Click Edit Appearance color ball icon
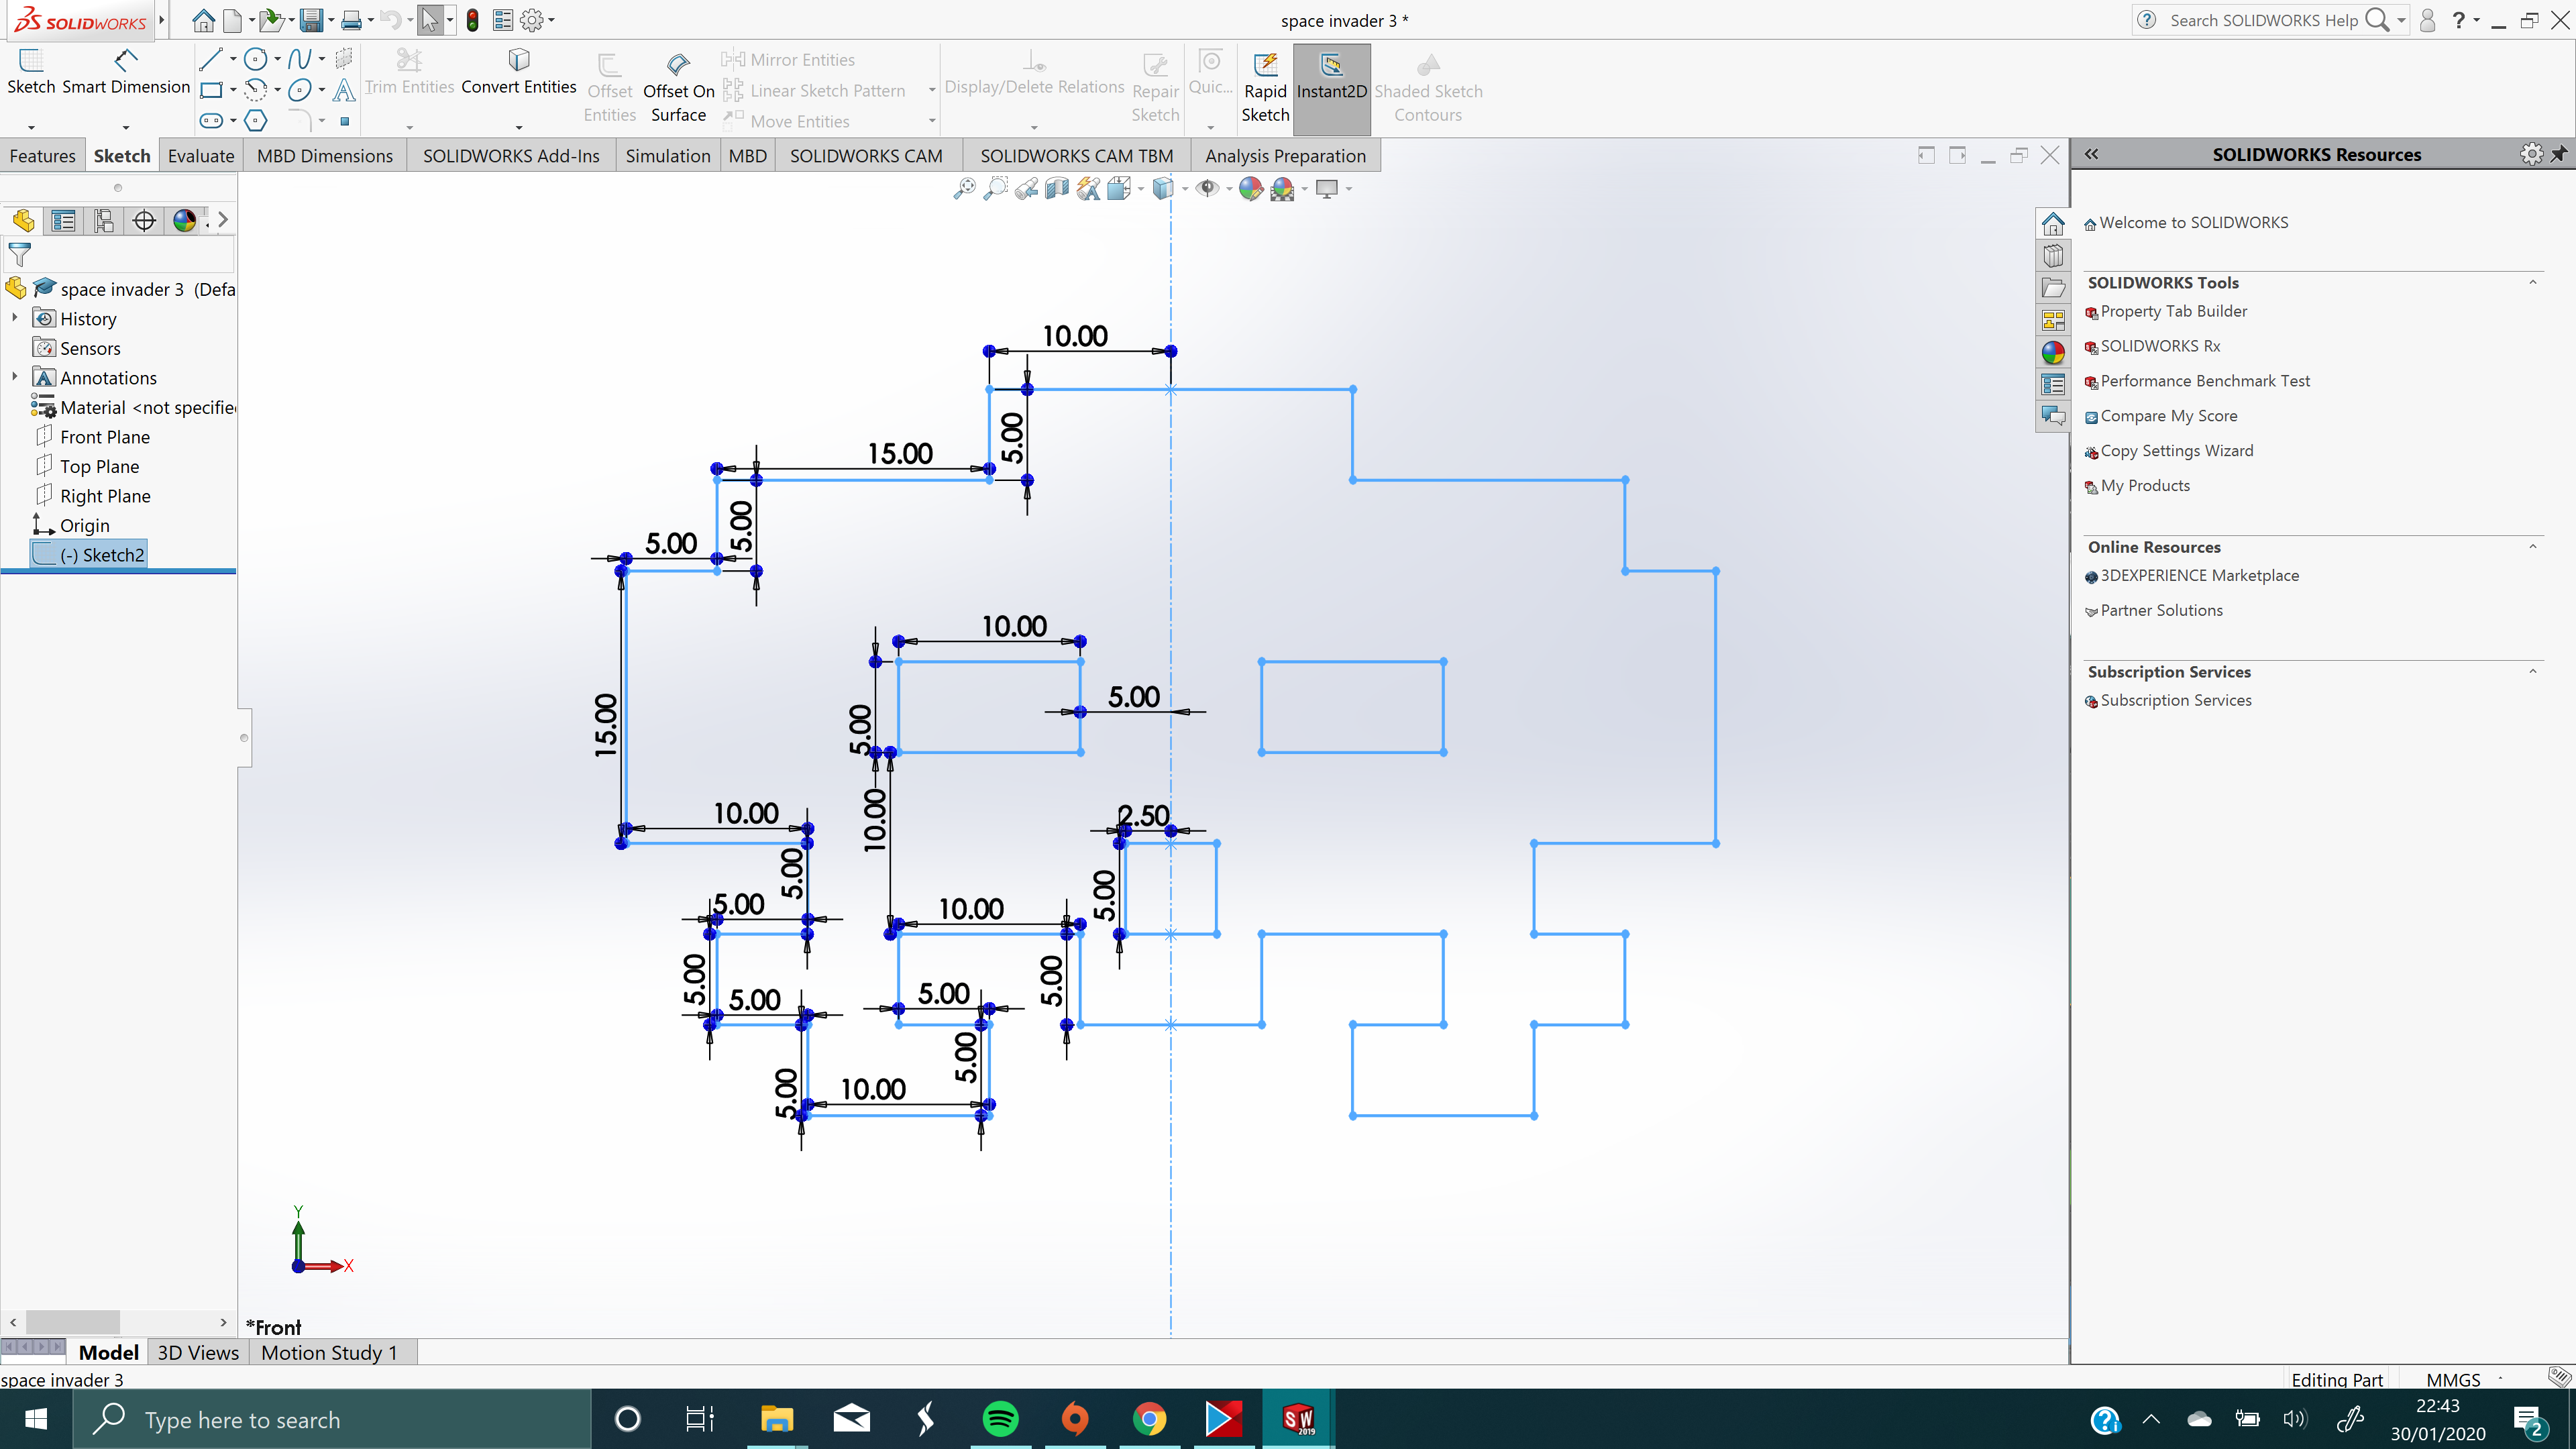 tap(1250, 188)
